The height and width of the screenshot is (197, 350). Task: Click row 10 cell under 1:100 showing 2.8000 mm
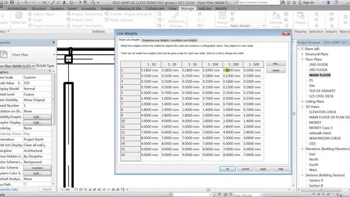point(212,121)
